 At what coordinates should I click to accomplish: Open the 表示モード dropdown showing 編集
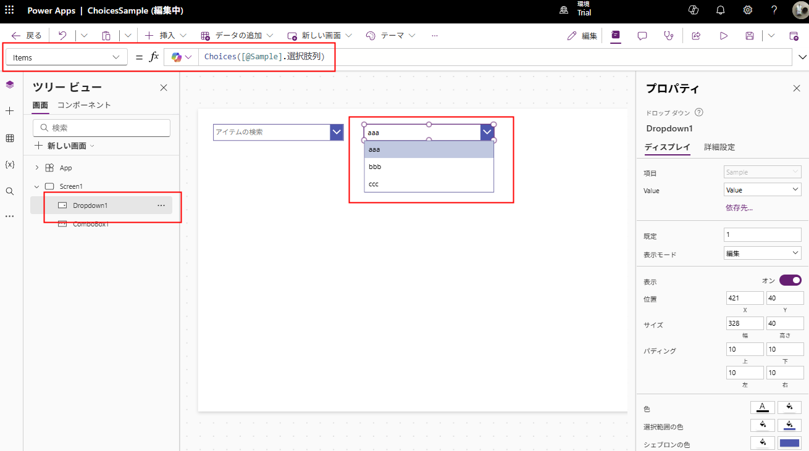762,252
